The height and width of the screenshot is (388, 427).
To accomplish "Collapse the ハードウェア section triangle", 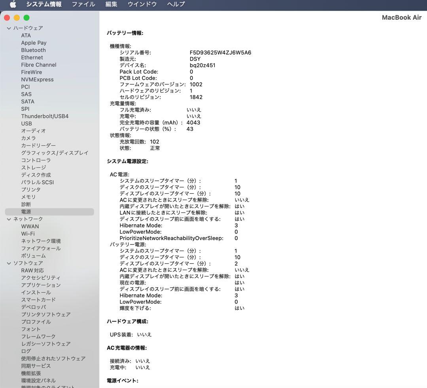I will 9,28.
